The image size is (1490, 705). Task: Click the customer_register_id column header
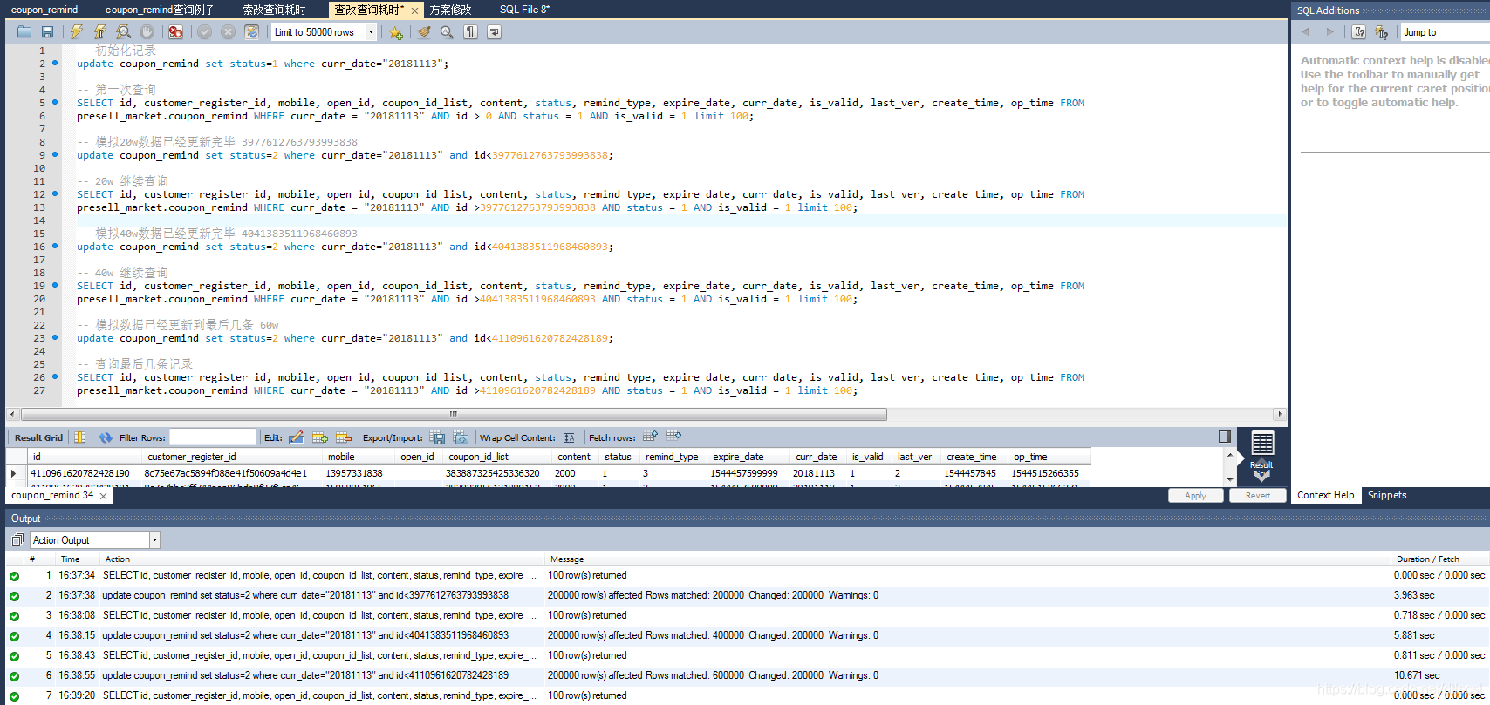pos(232,457)
